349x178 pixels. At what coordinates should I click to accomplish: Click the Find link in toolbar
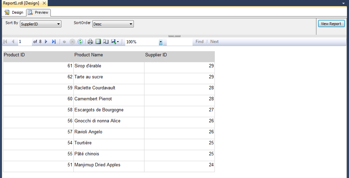tap(199, 42)
